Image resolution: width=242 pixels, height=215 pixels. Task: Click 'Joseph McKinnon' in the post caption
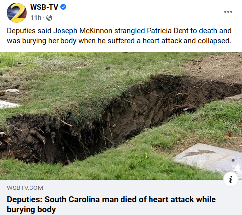(83, 31)
